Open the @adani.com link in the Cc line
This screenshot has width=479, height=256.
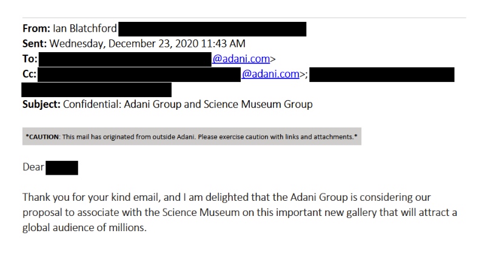click(x=270, y=74)
